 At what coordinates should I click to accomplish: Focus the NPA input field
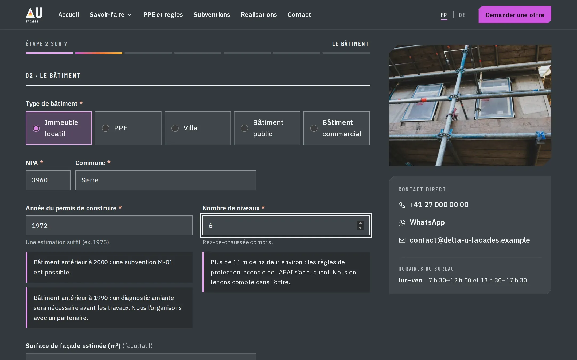coord(48,180)
